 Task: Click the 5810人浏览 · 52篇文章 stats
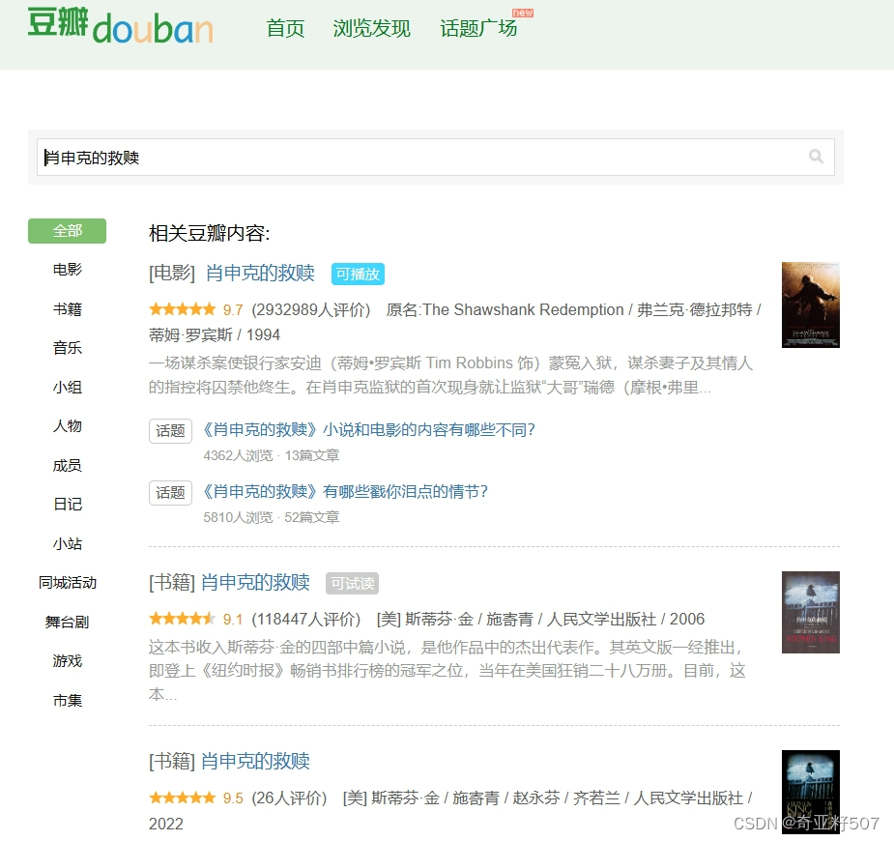pyautogui.click(x=272, y=517)
